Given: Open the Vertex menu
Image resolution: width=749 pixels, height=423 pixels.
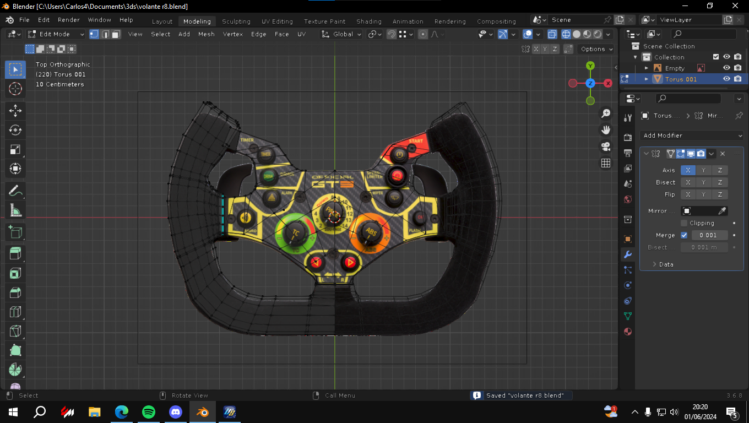Looking at the screenshot, I should (233, 34).
